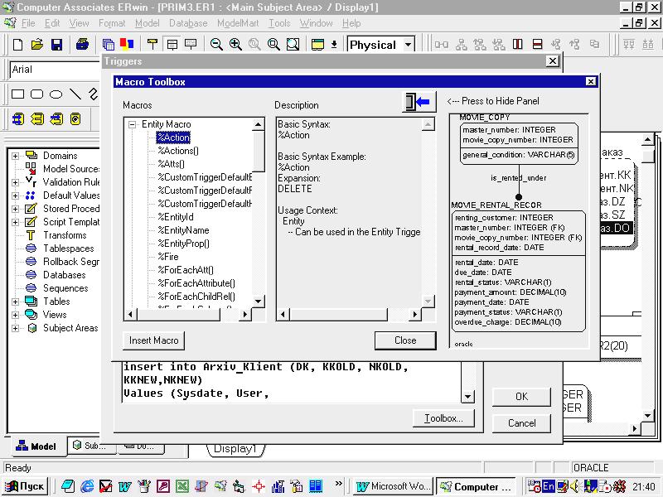
Task: Click the Macros list down scroll arrow
Action: (258, 302)
